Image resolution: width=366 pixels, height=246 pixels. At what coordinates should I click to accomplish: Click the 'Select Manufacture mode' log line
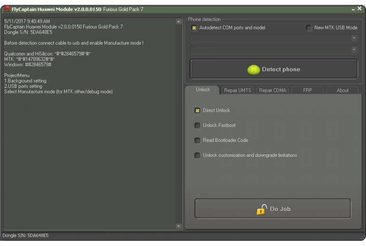pos(58,92)
